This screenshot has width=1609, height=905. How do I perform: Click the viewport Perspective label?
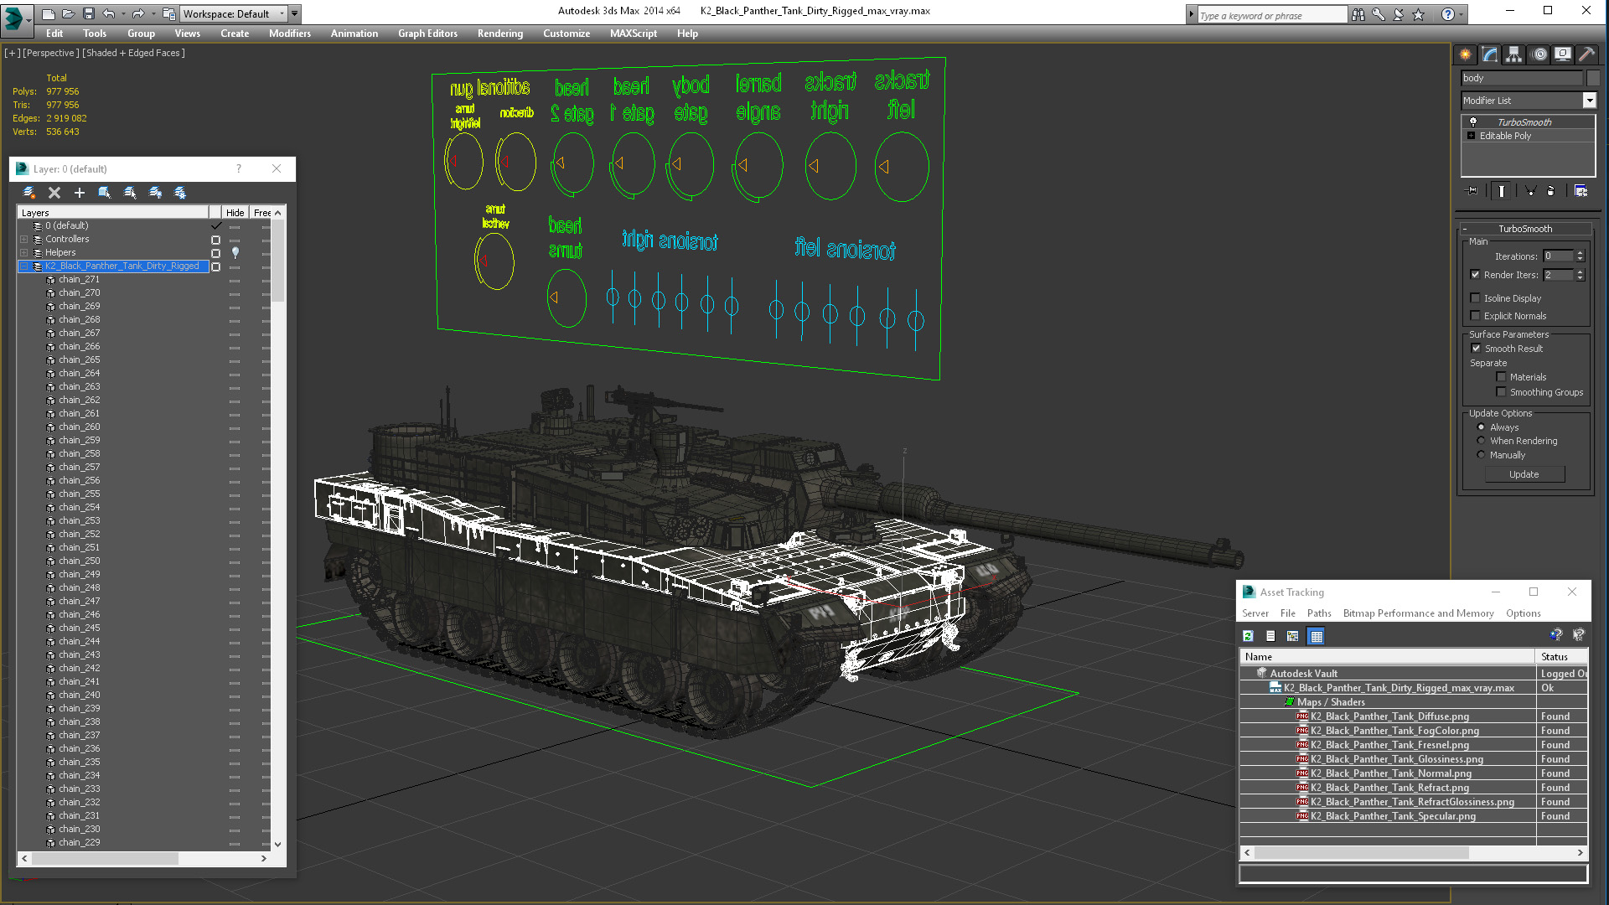(51, 53)
